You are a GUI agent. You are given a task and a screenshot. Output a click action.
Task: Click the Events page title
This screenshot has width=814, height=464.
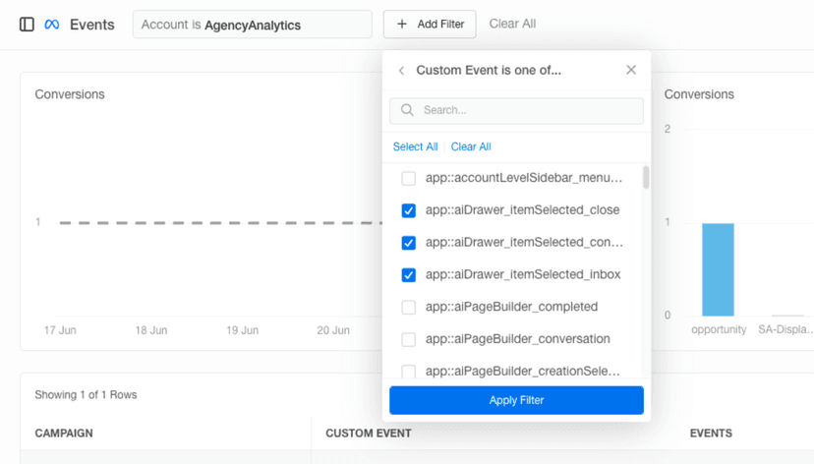click(91, 25)
